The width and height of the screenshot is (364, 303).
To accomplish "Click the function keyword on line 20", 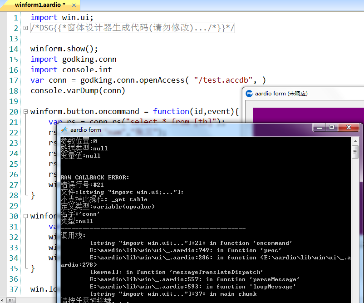I will click(x=171, y=112).
